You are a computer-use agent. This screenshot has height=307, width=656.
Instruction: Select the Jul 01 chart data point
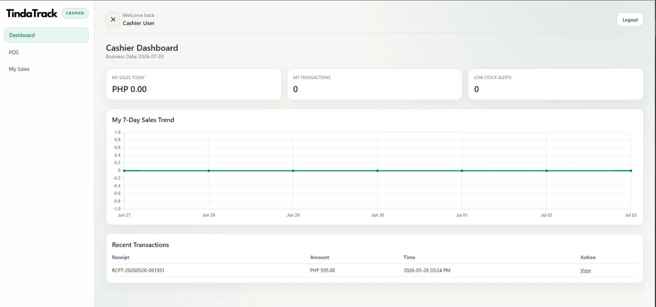(462, 171)
